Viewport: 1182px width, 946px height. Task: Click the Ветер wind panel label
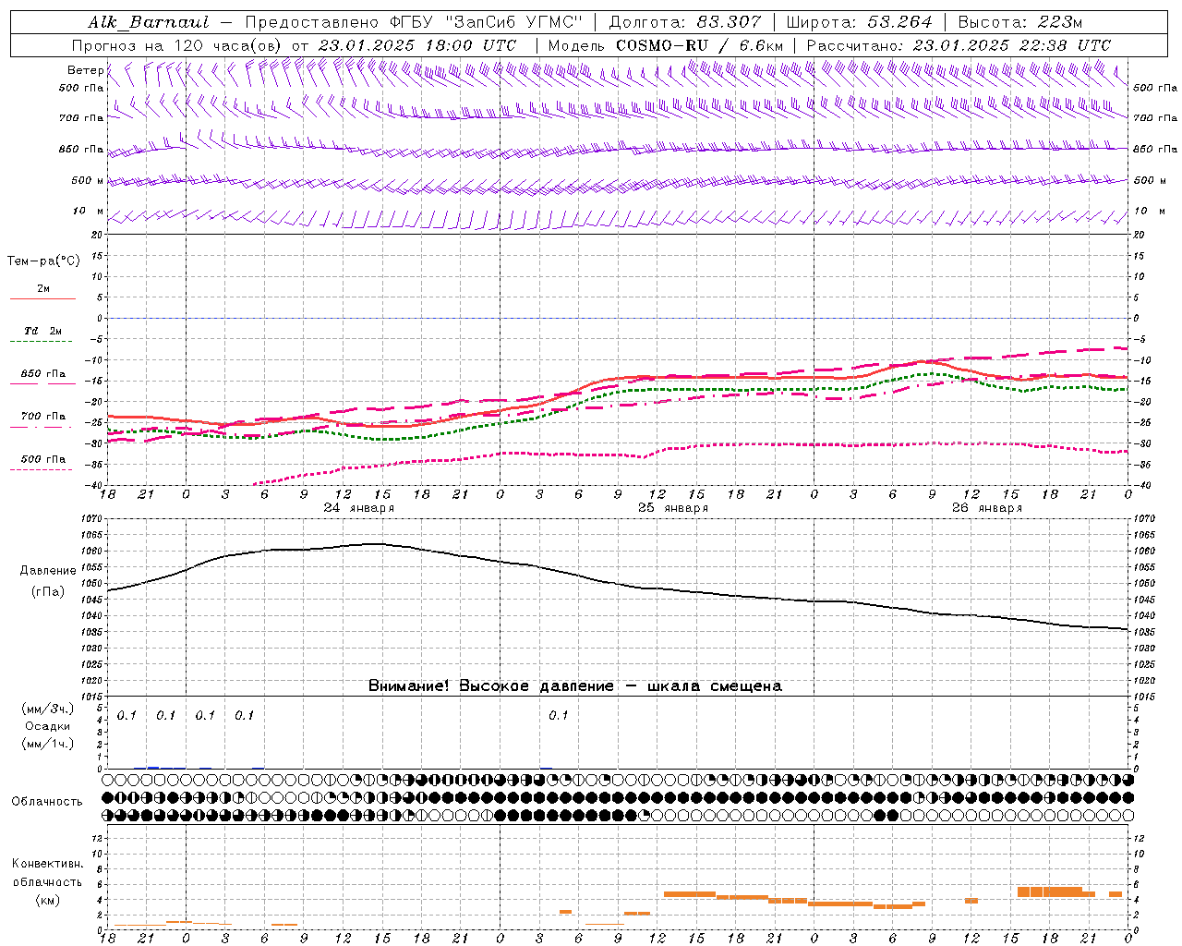85,70
